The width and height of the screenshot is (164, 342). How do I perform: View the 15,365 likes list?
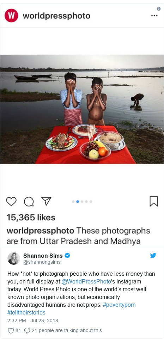31,218
